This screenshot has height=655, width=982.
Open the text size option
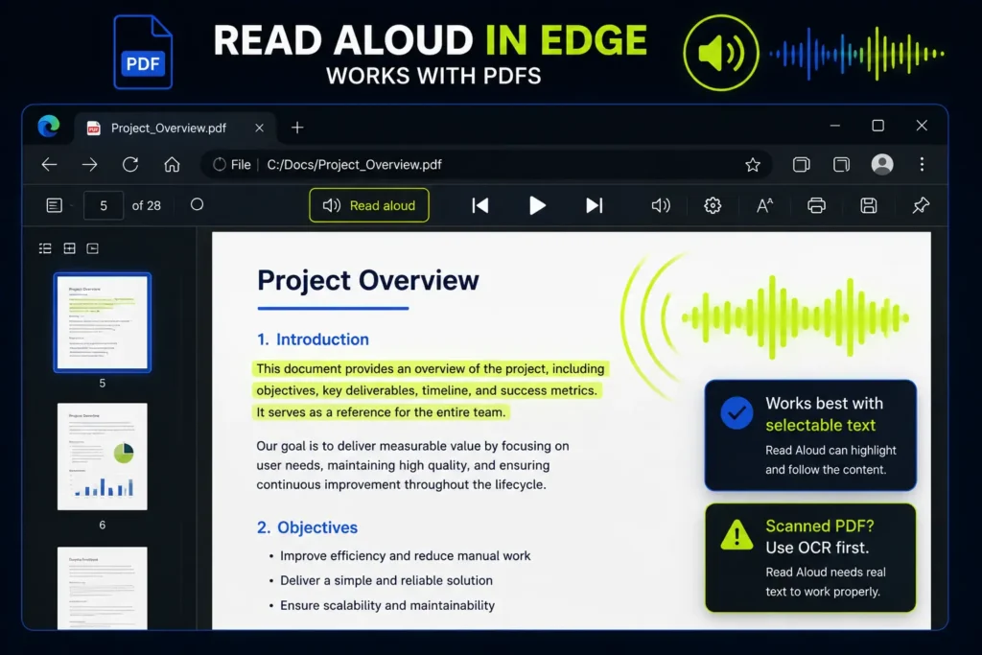point(764,205)
